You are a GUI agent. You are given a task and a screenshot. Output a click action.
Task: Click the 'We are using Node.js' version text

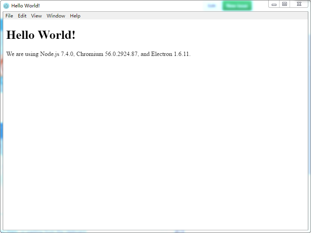(x=98, y=54)
